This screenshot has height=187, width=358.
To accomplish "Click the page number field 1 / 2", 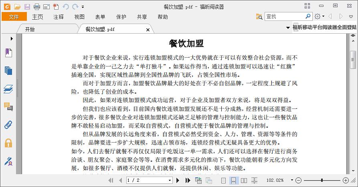I will [147, 180].
